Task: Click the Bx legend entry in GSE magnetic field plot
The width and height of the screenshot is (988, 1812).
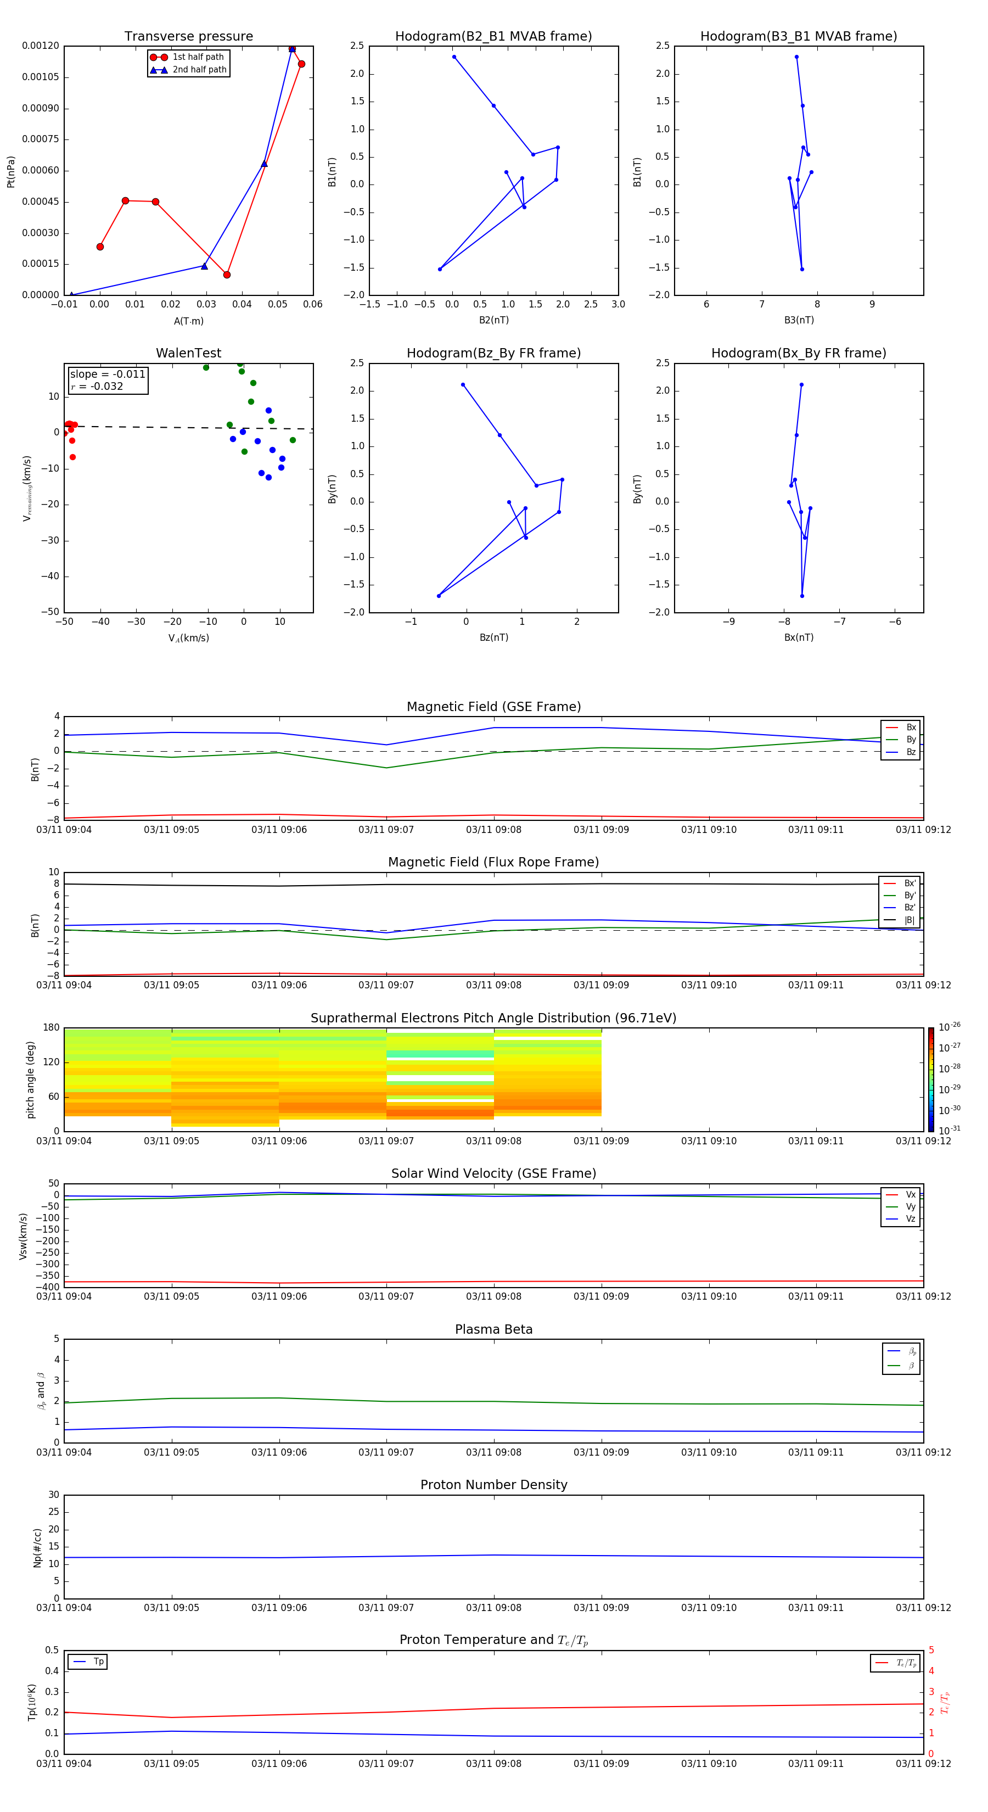Action: pos(901,728)
